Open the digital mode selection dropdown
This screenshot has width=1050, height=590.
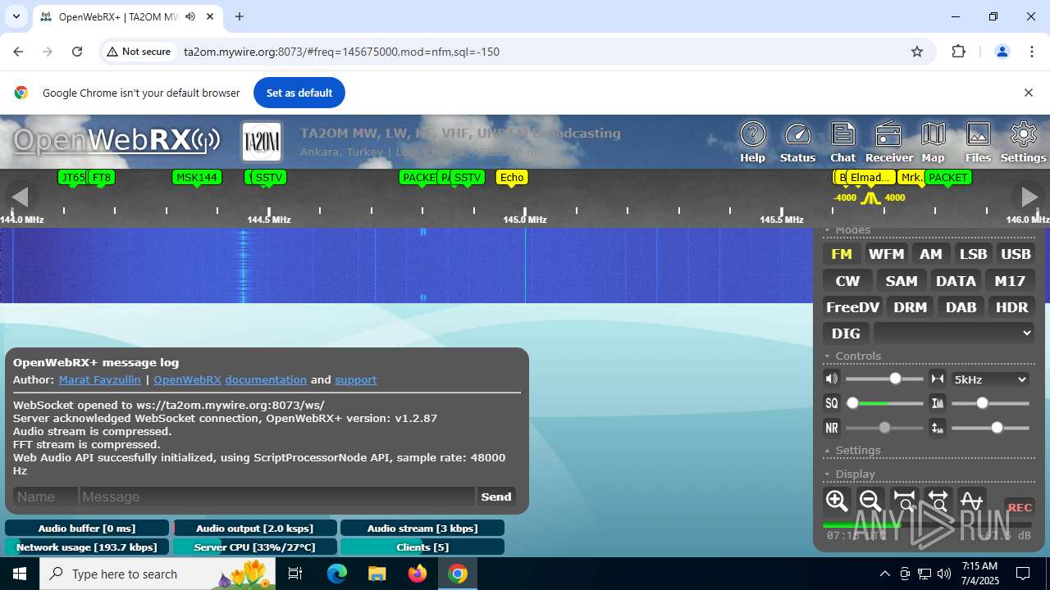(x=954, y=333)
